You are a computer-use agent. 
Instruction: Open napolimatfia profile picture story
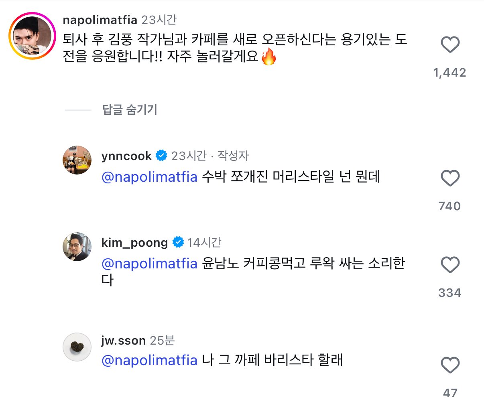[32, 36]
